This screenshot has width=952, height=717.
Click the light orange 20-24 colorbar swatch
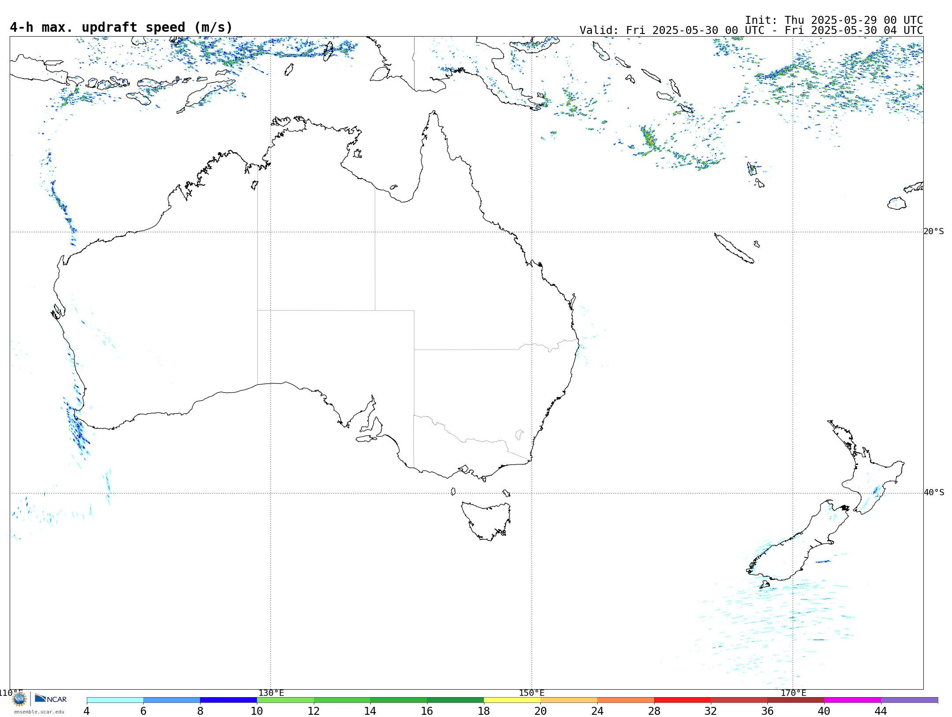[569, 700]
